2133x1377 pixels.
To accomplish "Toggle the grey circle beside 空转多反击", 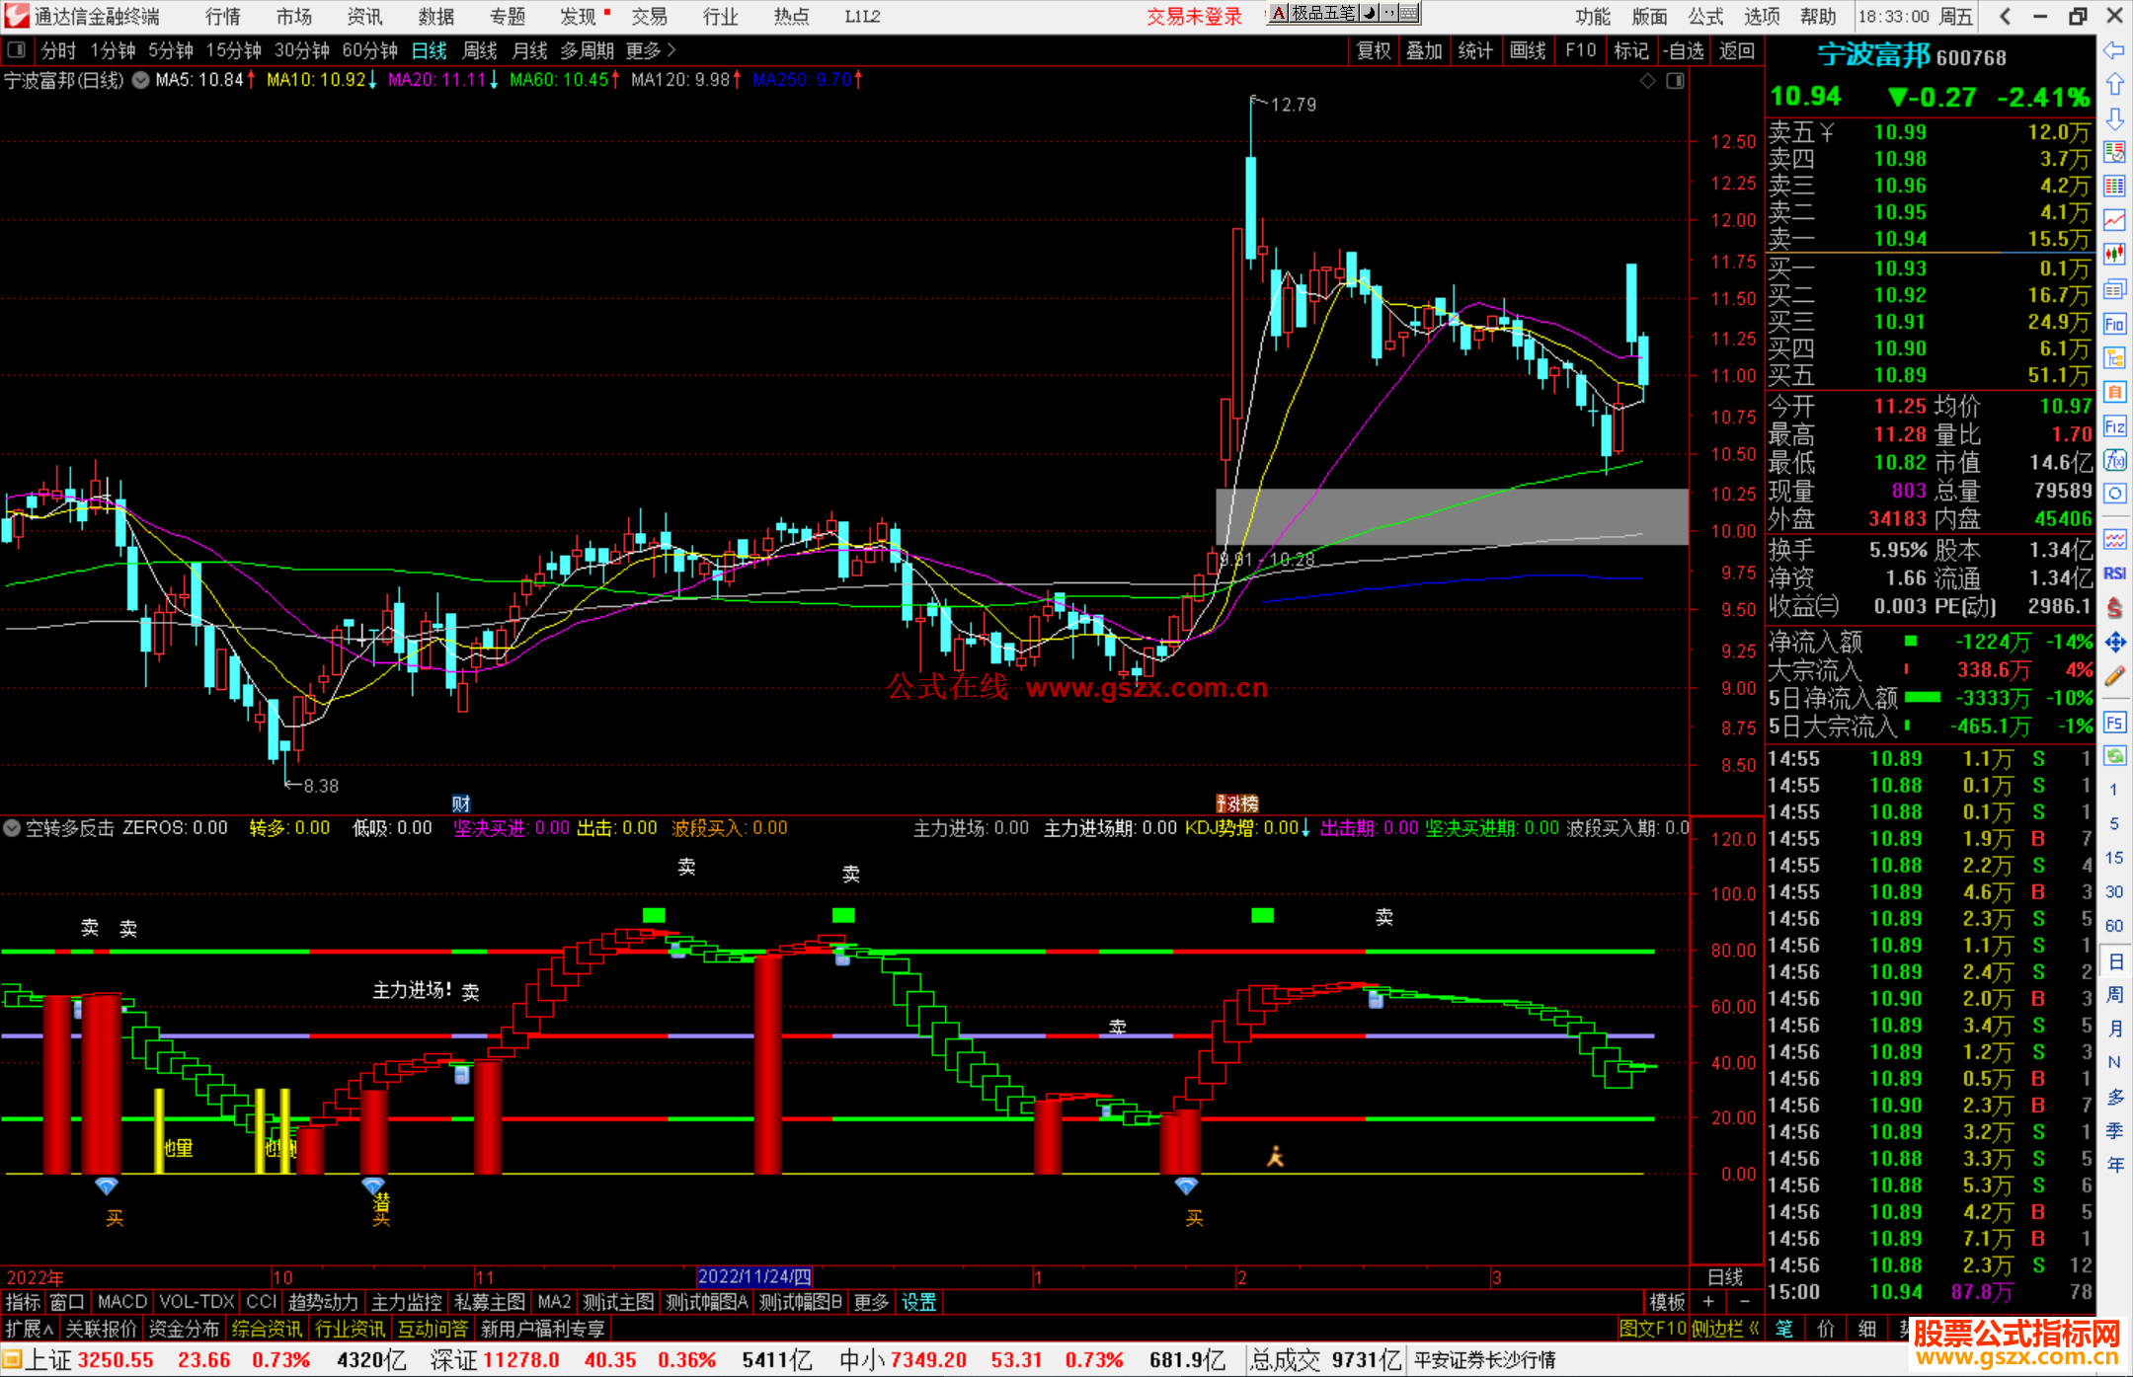I will (x=12, y=828).
